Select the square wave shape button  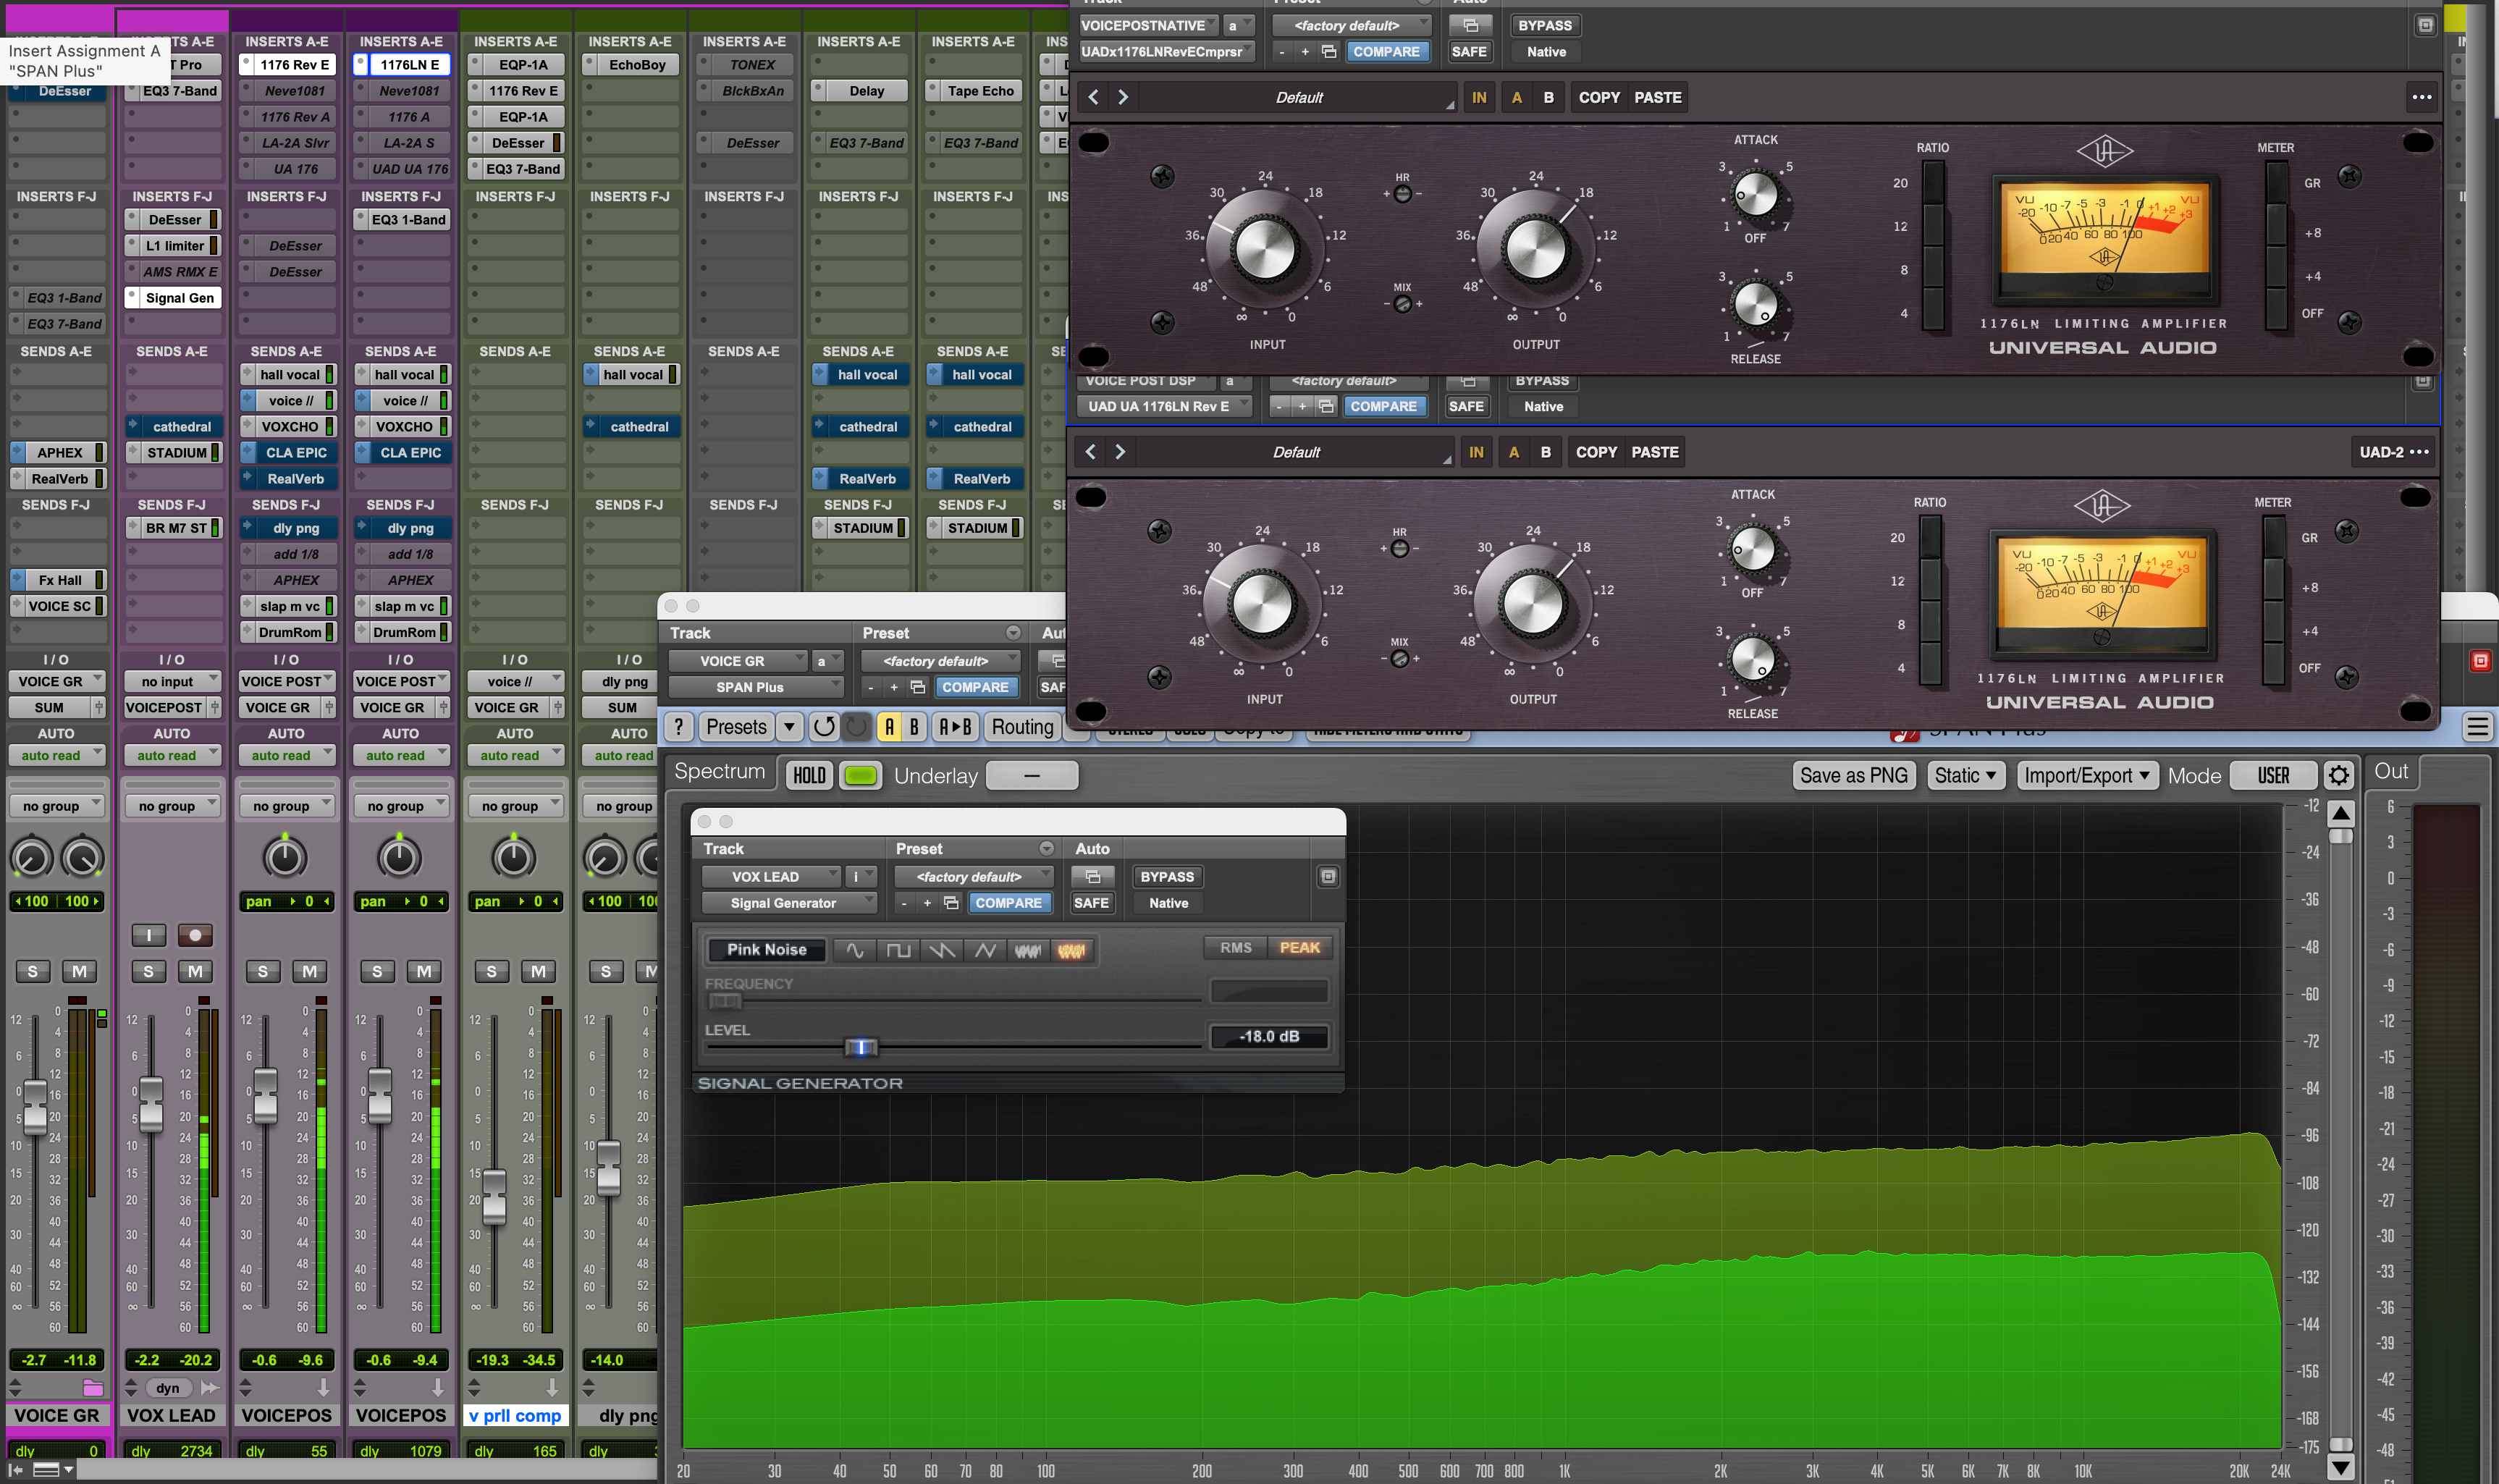[898, 950]
